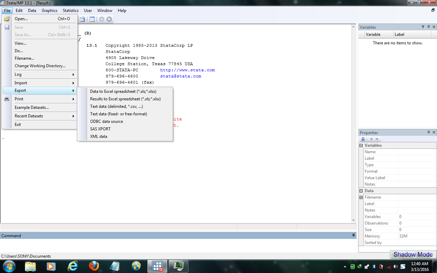
Task: Select Text data (fixed- or free-format)
Action: pos(125,114)
